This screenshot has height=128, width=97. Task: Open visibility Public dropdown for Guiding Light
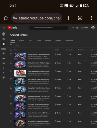coord(58,63)
